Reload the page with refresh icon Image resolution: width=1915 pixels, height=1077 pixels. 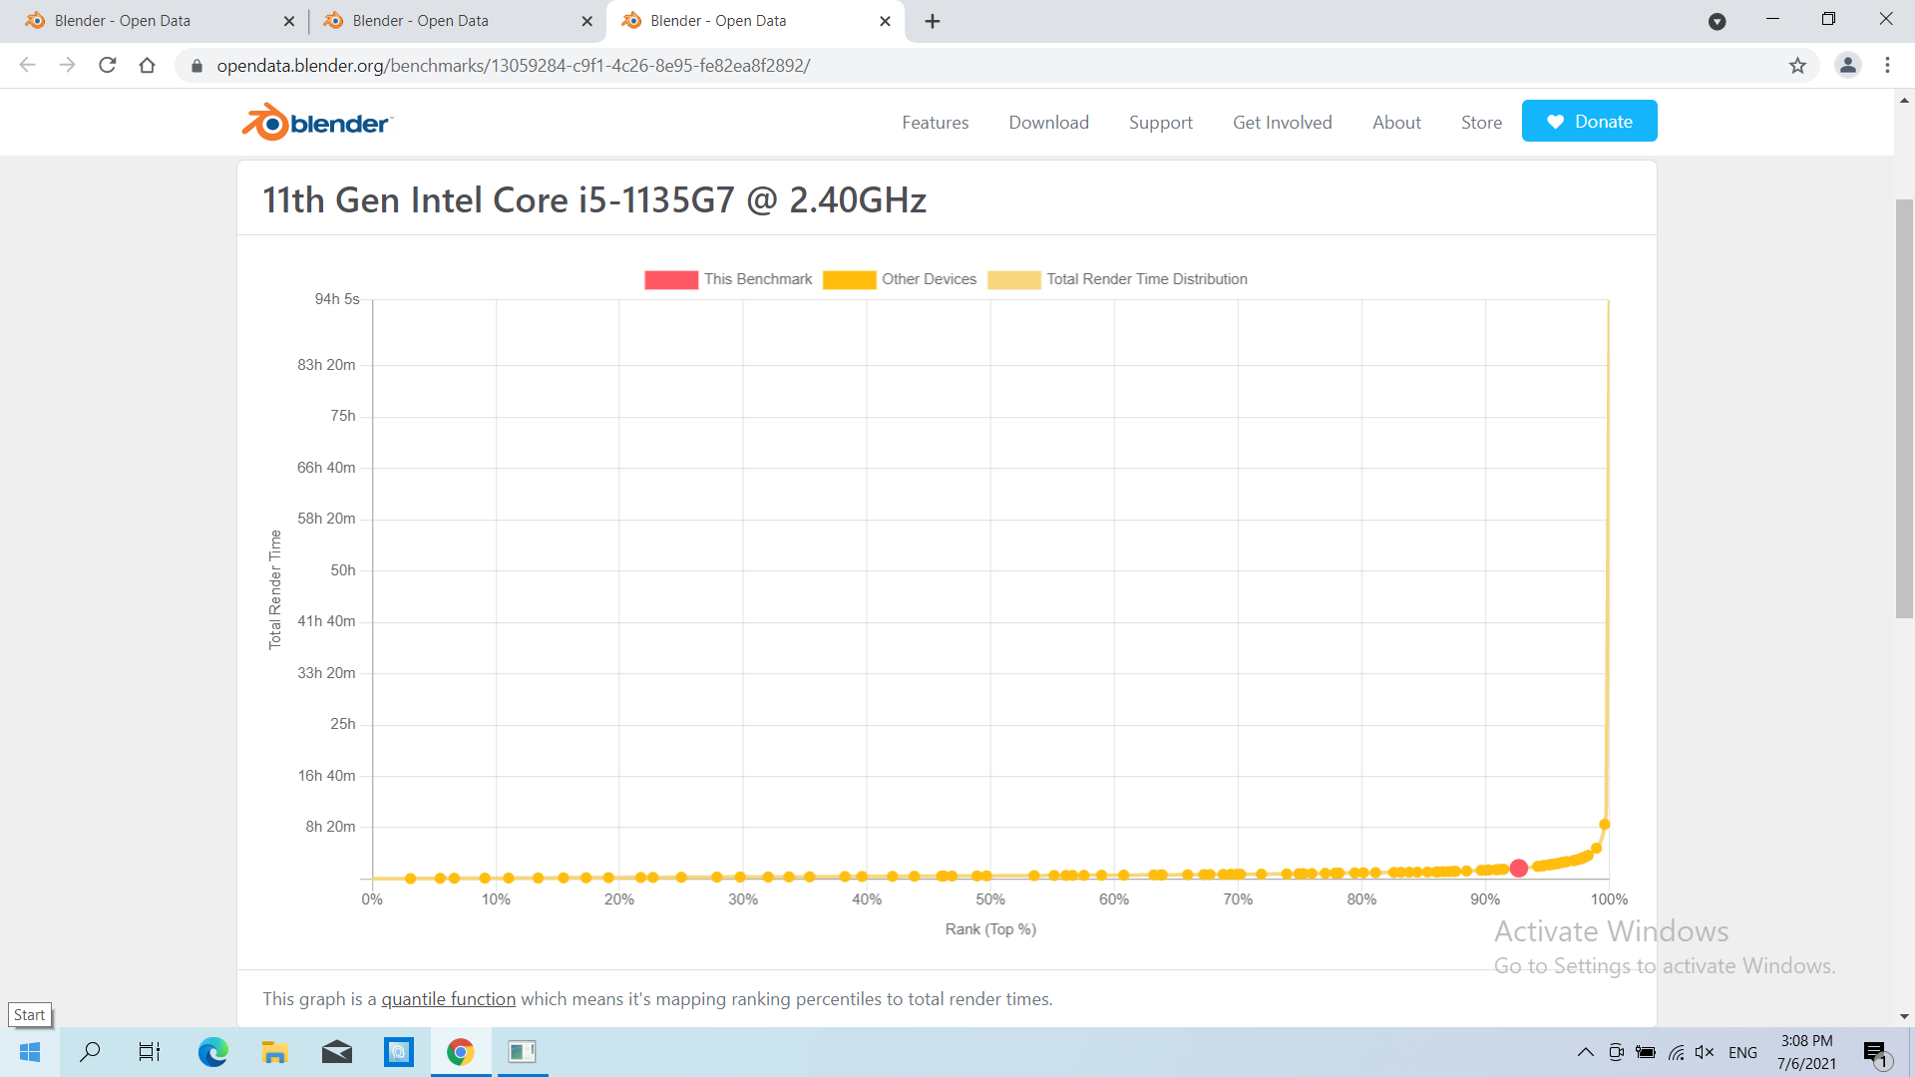(x=108, y=66)
